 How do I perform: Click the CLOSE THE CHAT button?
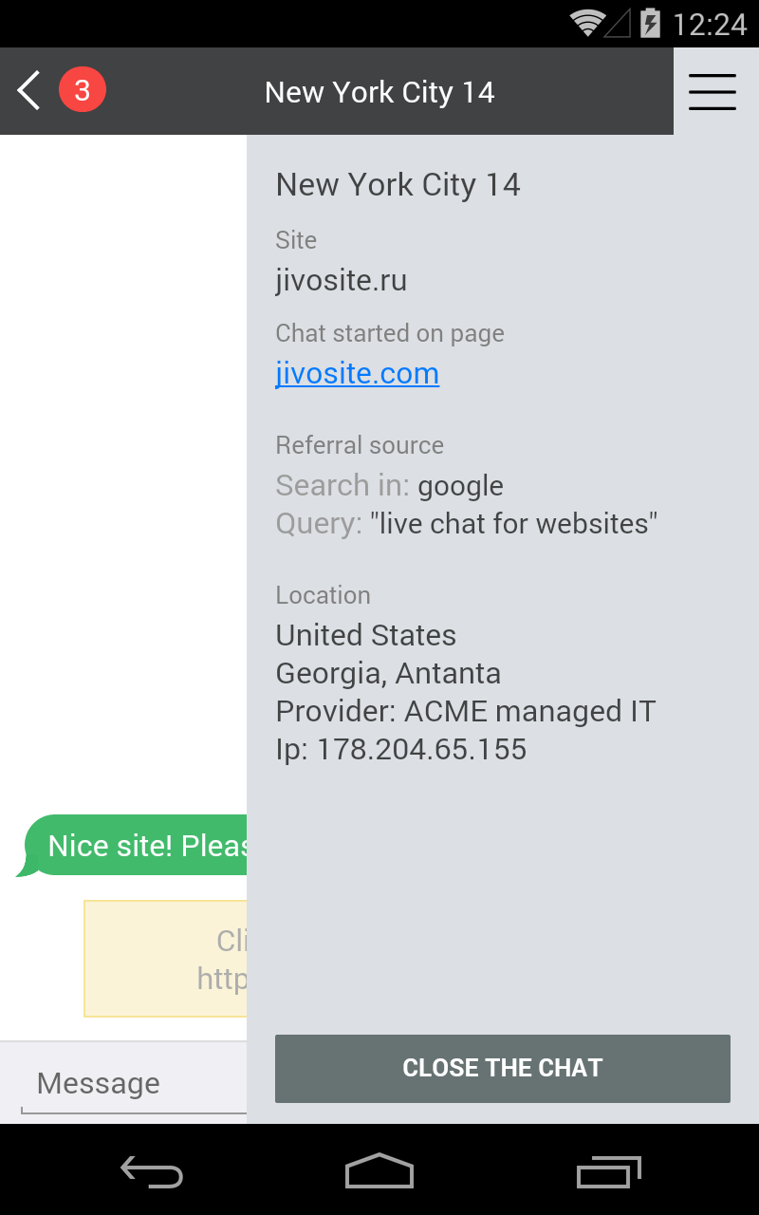503,1069
